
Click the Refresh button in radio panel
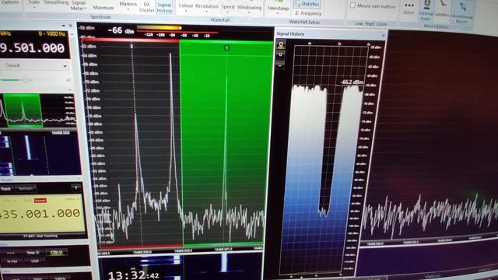pos(26,188)
